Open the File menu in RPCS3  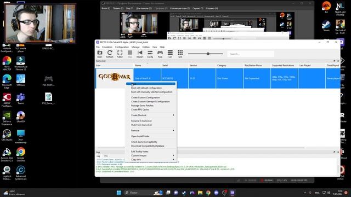tap(98, 47)
